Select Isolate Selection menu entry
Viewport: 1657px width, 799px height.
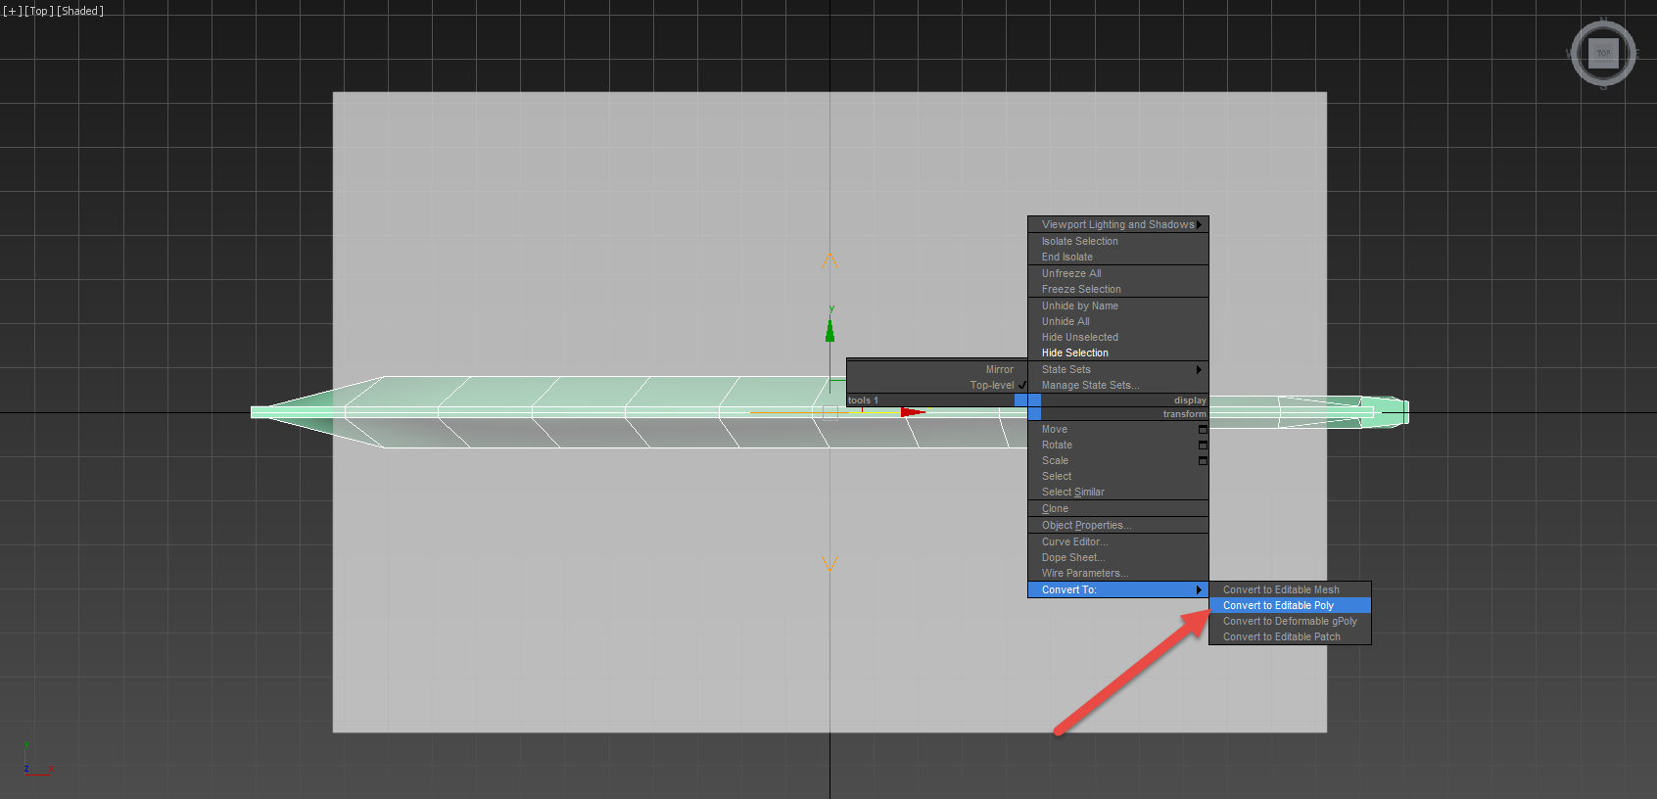tap(1118, 242)
